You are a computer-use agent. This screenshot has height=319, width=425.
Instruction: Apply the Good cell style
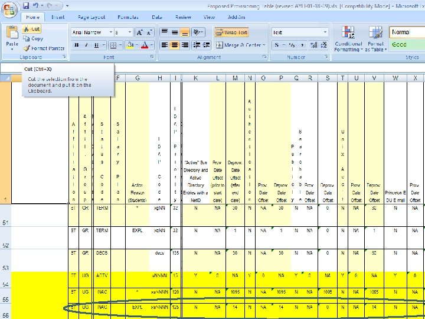point(407,44)
